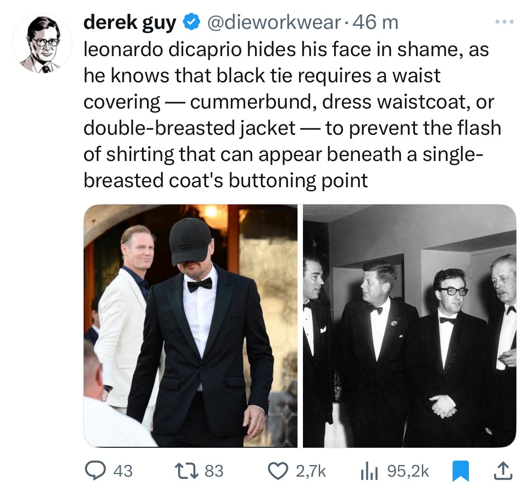The image size is (529, 492).
Task: Click the views count 95,2k
Action: click(408, 471)
